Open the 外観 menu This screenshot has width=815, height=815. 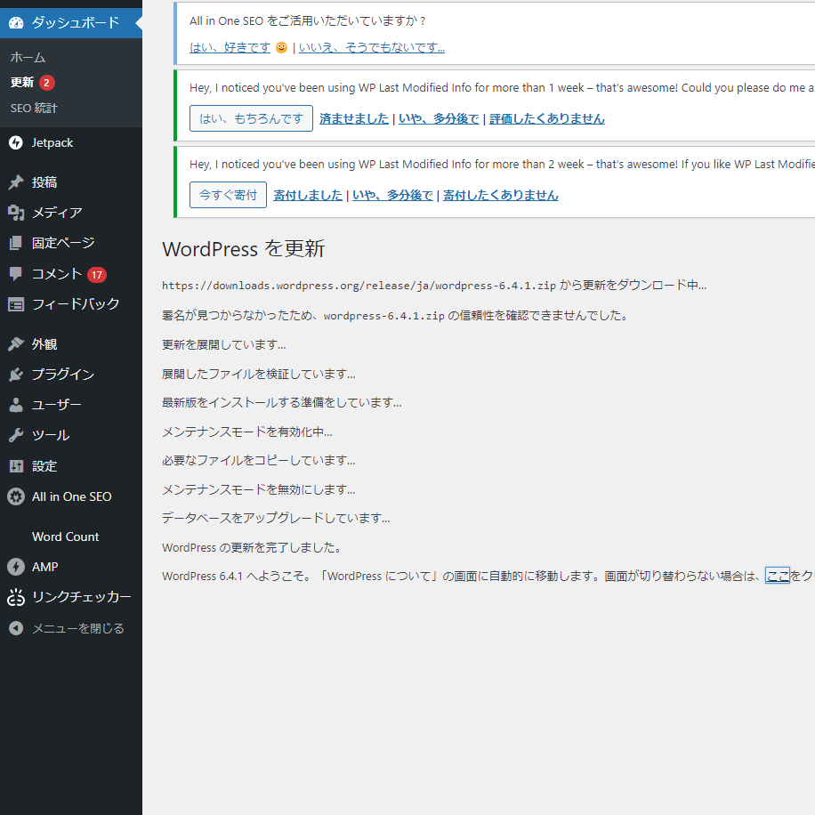click(71, 344)
